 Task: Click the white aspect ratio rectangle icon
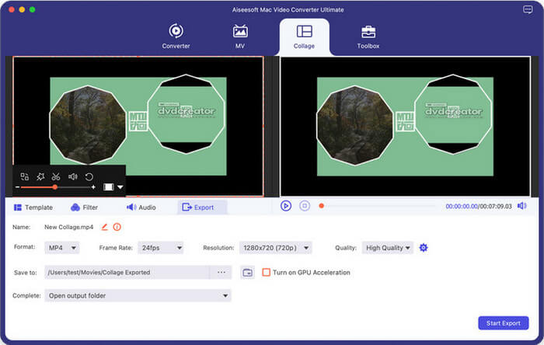click(x=109, y=187)
